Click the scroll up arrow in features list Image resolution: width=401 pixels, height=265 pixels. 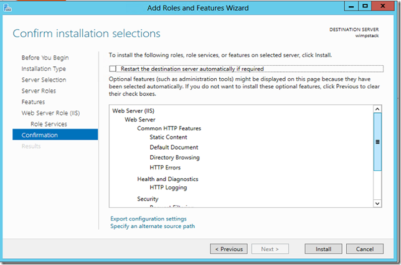(x=377, y=109)
